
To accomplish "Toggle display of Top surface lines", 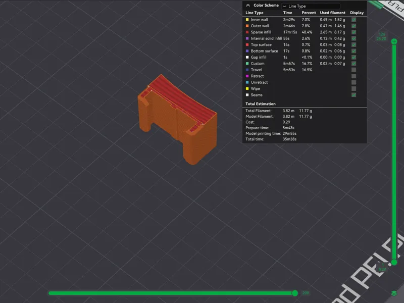I will (354, 44).
